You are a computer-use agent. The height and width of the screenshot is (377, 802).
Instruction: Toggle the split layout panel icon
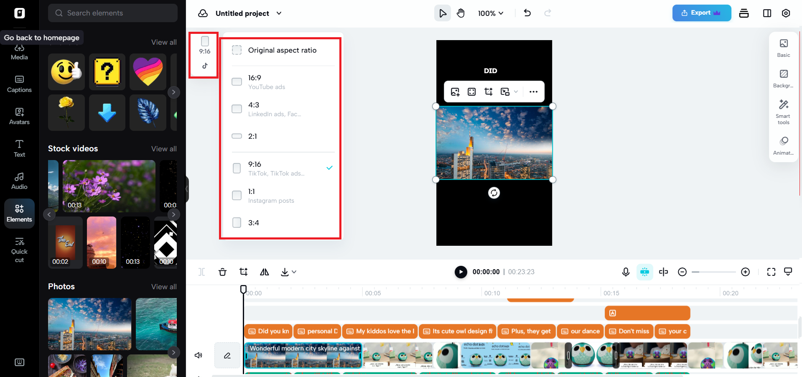(767, 13)
